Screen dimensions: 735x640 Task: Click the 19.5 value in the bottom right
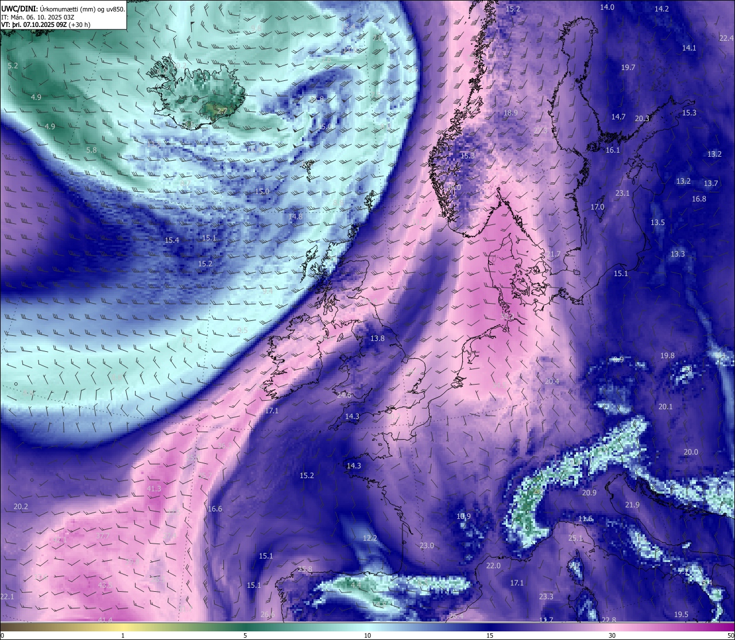681,614
